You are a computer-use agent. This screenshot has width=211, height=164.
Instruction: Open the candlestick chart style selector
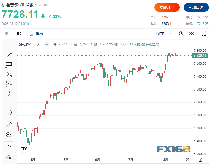click(19, 34)
